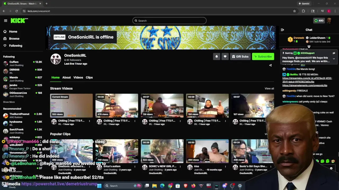
Task: Open the Current Stream video thumbnail
Action: tap(72, 106)
